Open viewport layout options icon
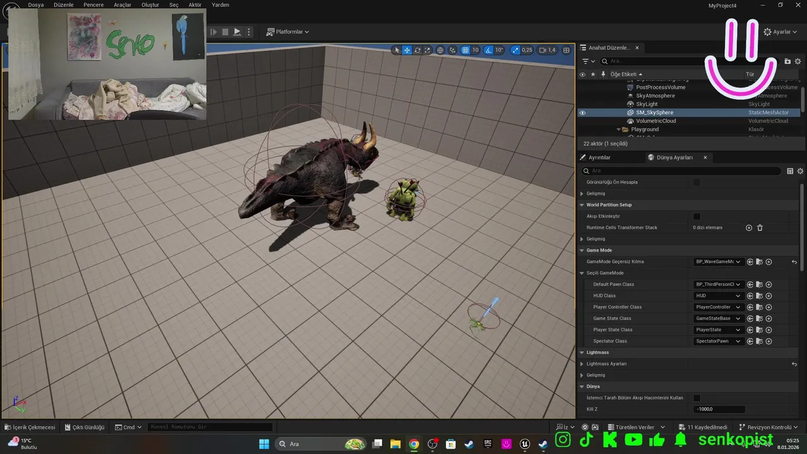Screen dimensions: 807x454 click(x=566, y=50)
